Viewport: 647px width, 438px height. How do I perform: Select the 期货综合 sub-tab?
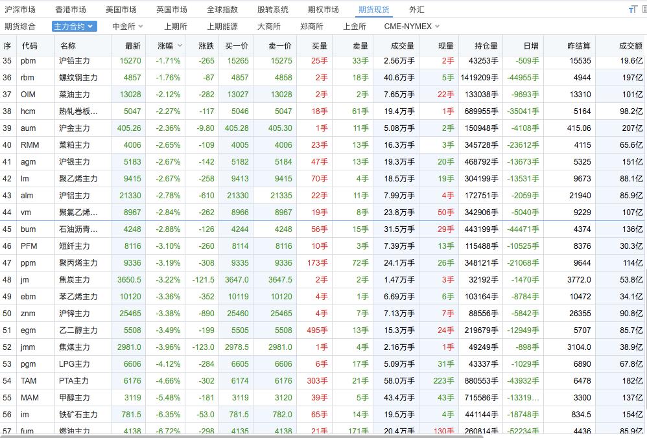(20, 27)
